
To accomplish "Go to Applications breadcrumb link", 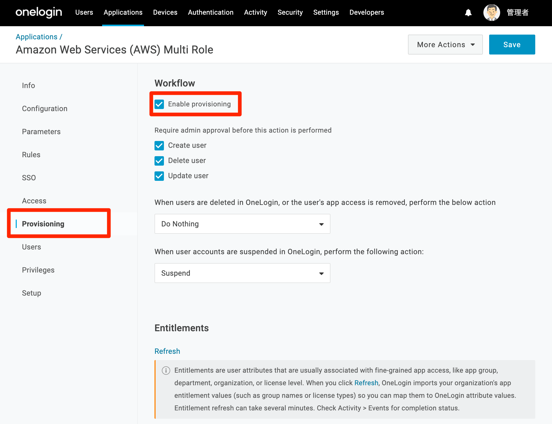I will pos(36,37).
